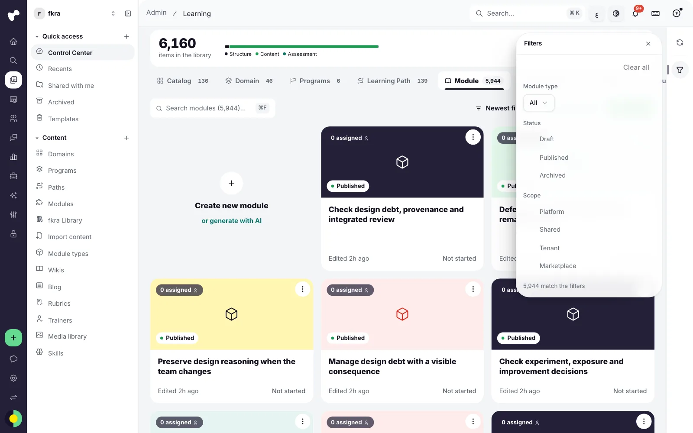
Task: Click the Search modules input field
Action: coord(213,108)
